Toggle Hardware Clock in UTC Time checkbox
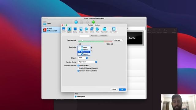 pyautogui.click(x=78, y=71)
